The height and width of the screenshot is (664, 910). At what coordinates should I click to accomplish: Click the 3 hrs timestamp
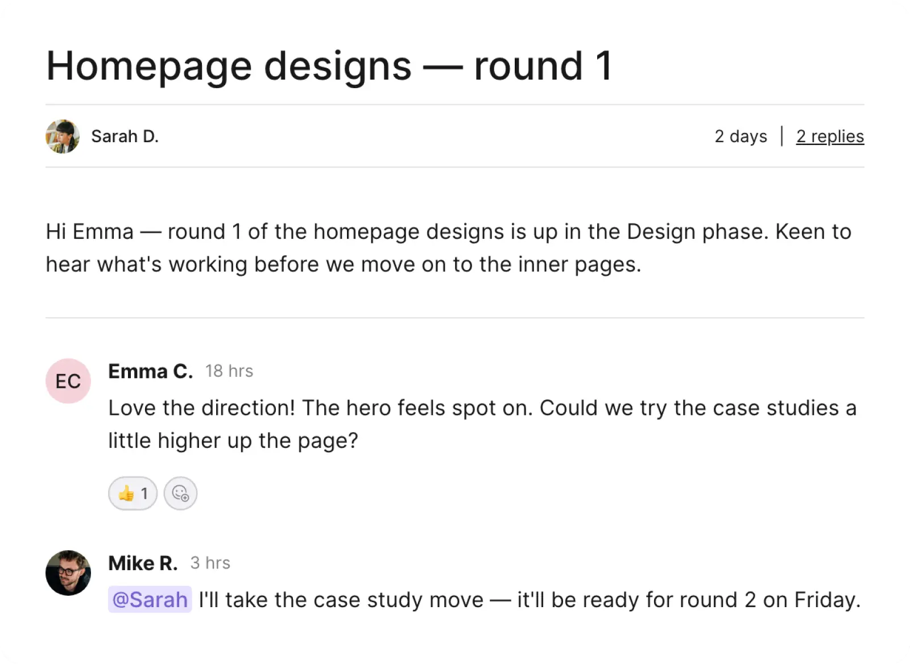click(x=210, y=563)
